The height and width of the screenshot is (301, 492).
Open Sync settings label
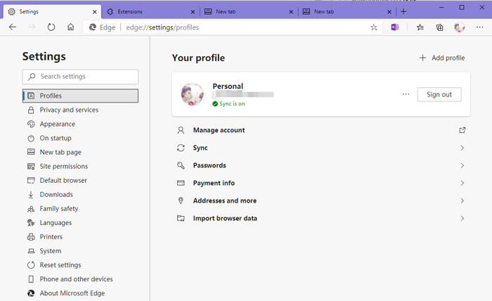coord(200,148)
